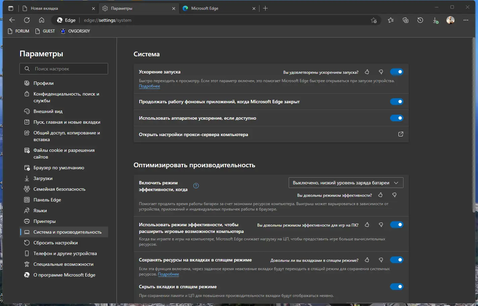
Task: Open Семейная безопасность section
Action: click(64, 189)
